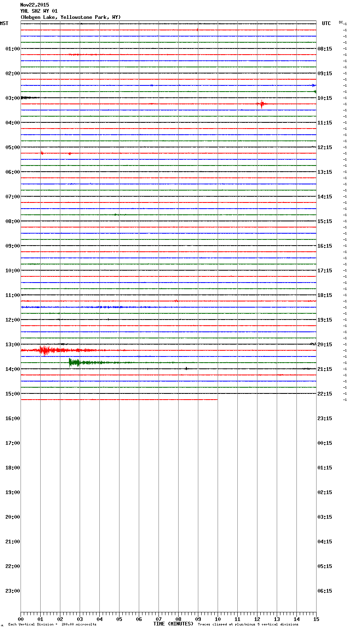Click the "23:00" MST hour label
This screenshot has height=630, width=349.
tap(13, 591)
